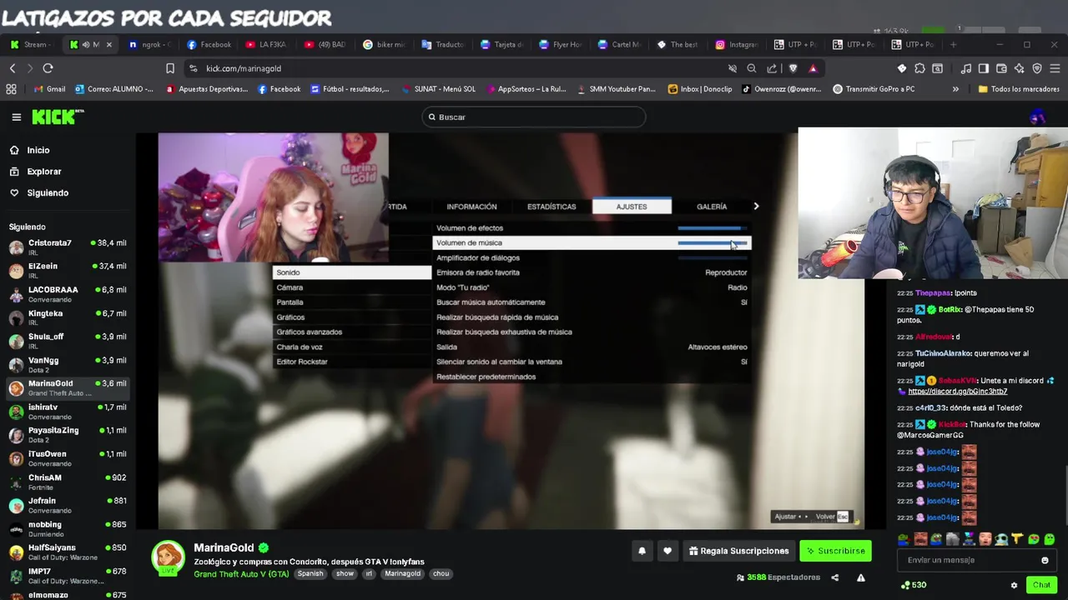The width and height of the screenshot is (1068, 600).
Task: Open Cristorata7's channel in following list
Action: (x=67, y=247)
